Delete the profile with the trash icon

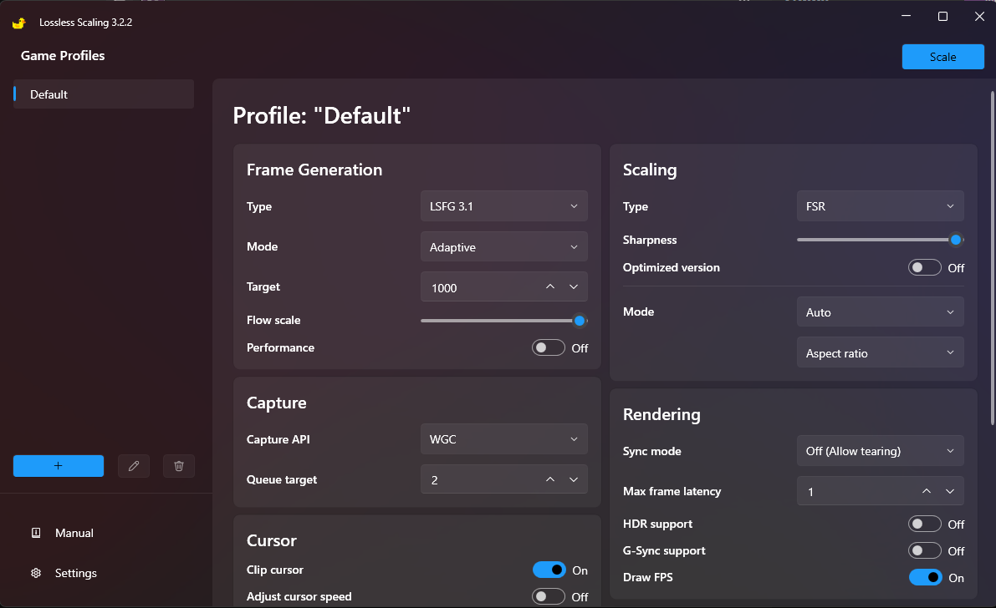[178, 466]
